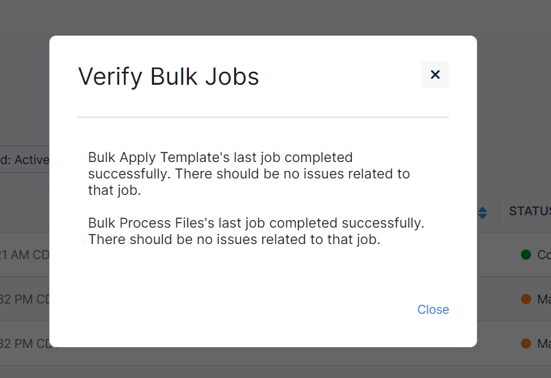Click the sort arrows icon beside STATUS

pyautogui.click(x=483, y=213)
